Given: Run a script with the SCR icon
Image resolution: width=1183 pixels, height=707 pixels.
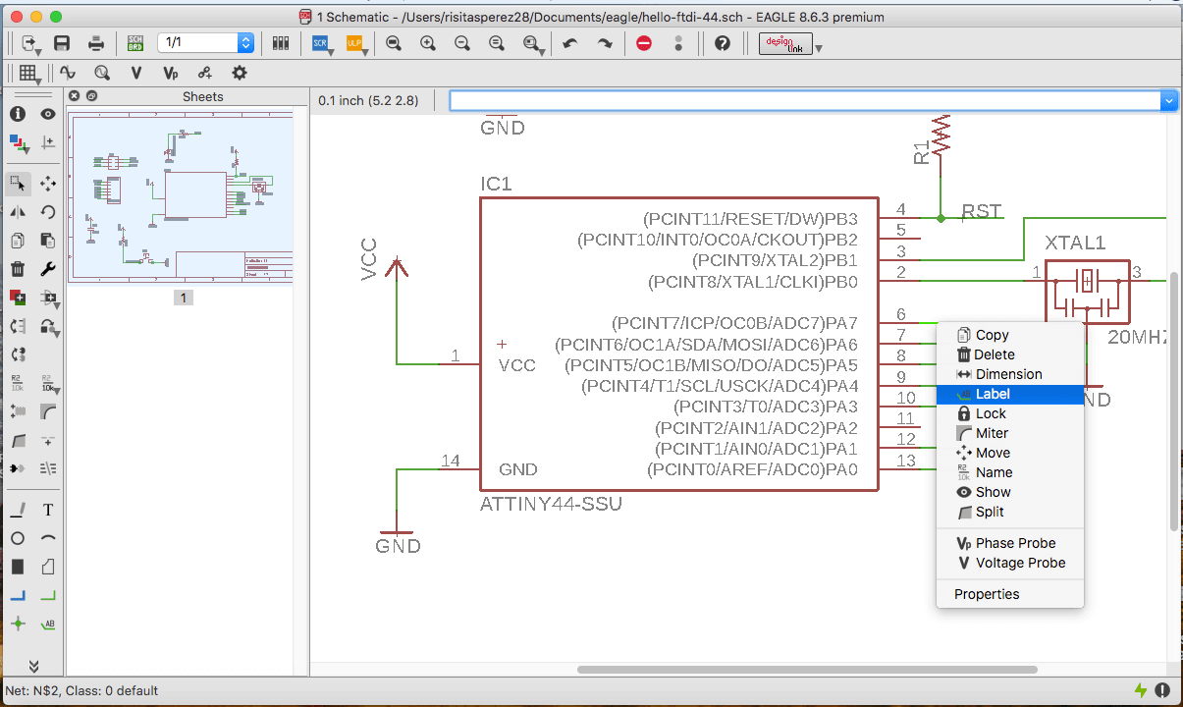Looking at the screenshot, I should coord(320,43).
